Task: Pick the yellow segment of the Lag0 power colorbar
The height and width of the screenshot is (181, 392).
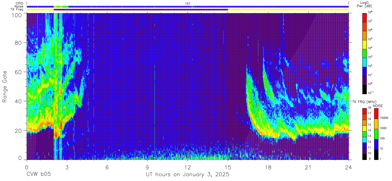Action: pos(365,44)
